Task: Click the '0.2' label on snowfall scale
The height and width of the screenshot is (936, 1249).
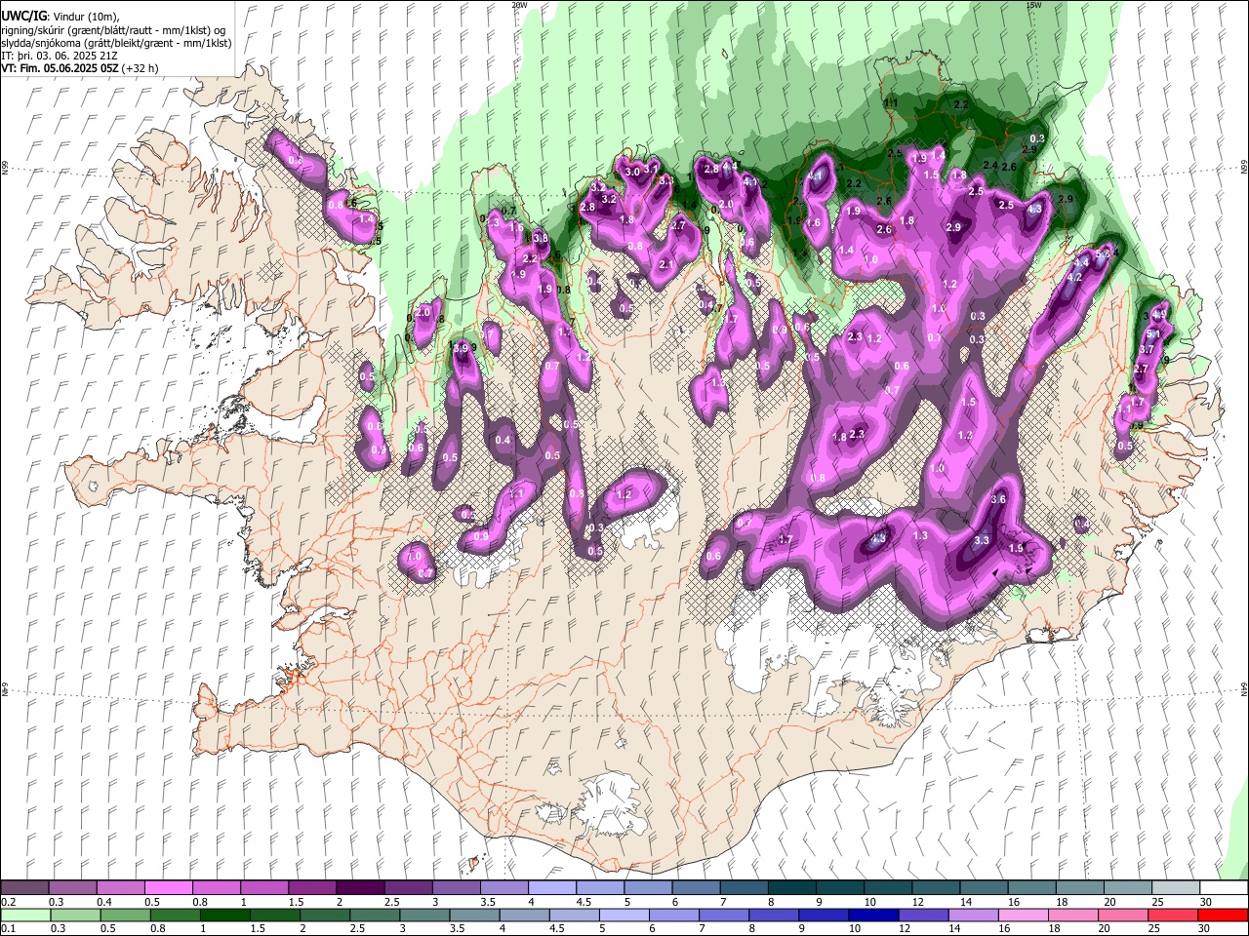Action: (9, 902)
